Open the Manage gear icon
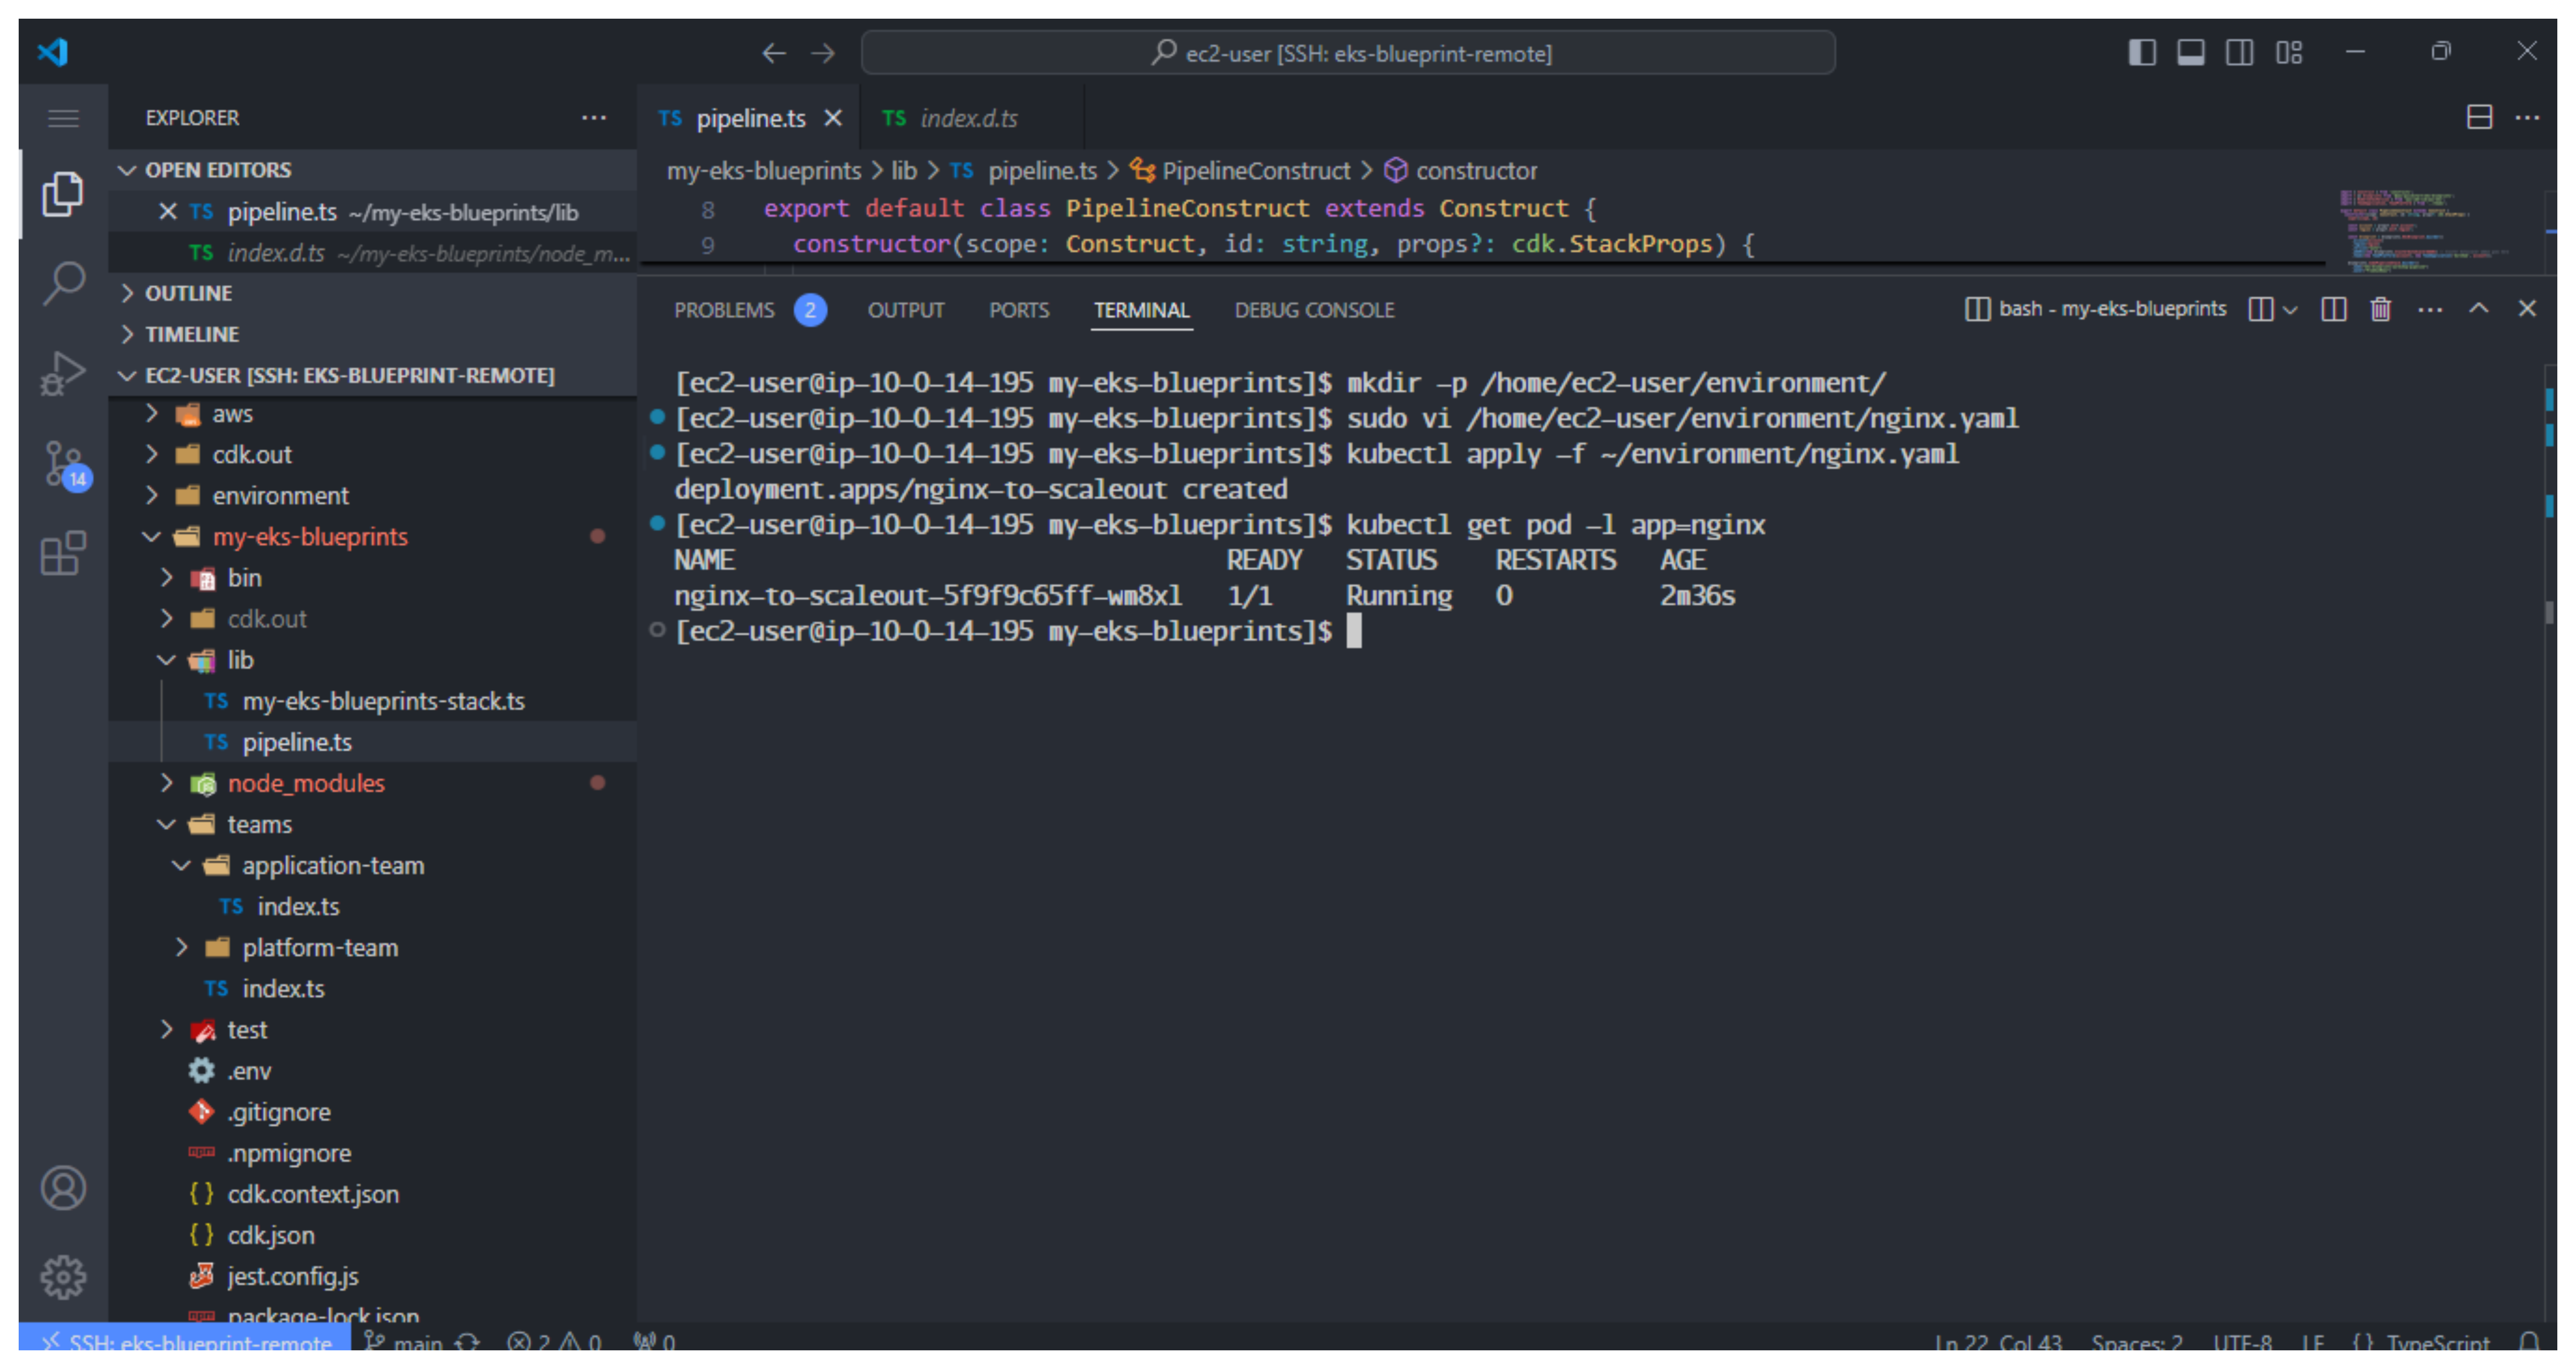This screenshot has height=1369, width=2576. click(63, 1277)
